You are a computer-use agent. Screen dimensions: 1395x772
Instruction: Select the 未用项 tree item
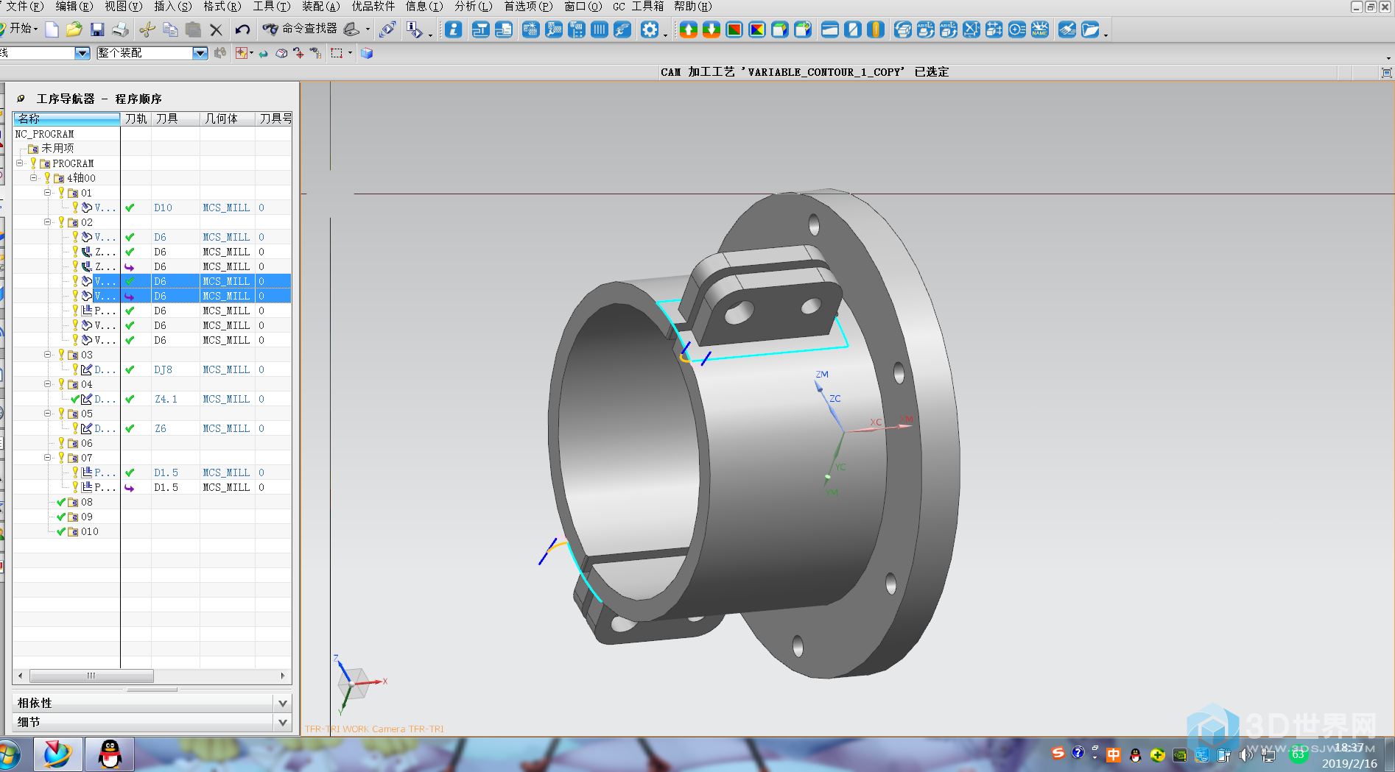point(57,149)
